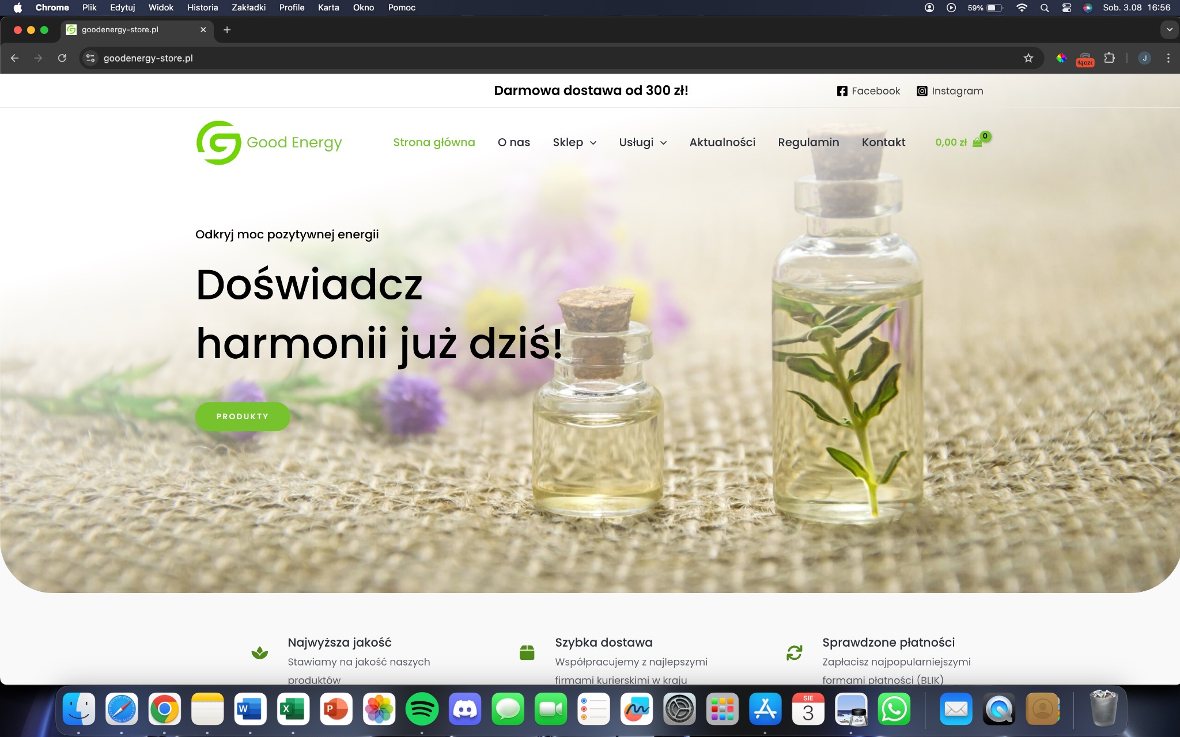The width and height of the screenshot is (1180, 737).
Task: Click the PRODUKTY button
Action: [243, 416]
